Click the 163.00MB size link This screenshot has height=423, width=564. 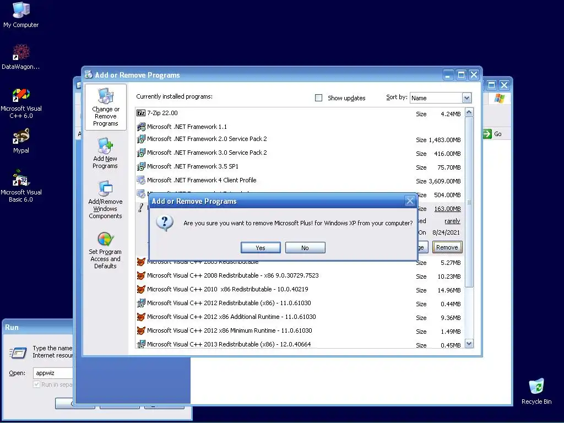pyautogui.click(x=447, y=209)
